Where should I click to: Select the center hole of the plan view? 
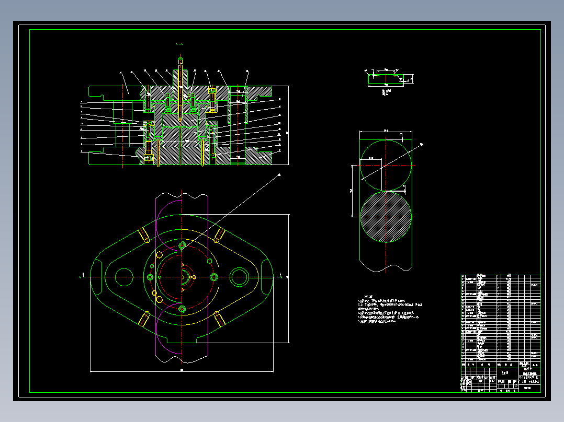[x=184, y=277]
